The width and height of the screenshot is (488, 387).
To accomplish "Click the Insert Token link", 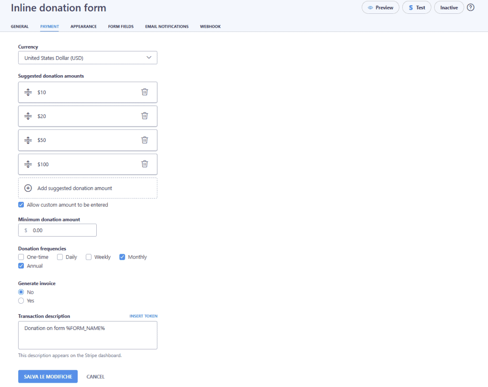I will tap(143, 316).
